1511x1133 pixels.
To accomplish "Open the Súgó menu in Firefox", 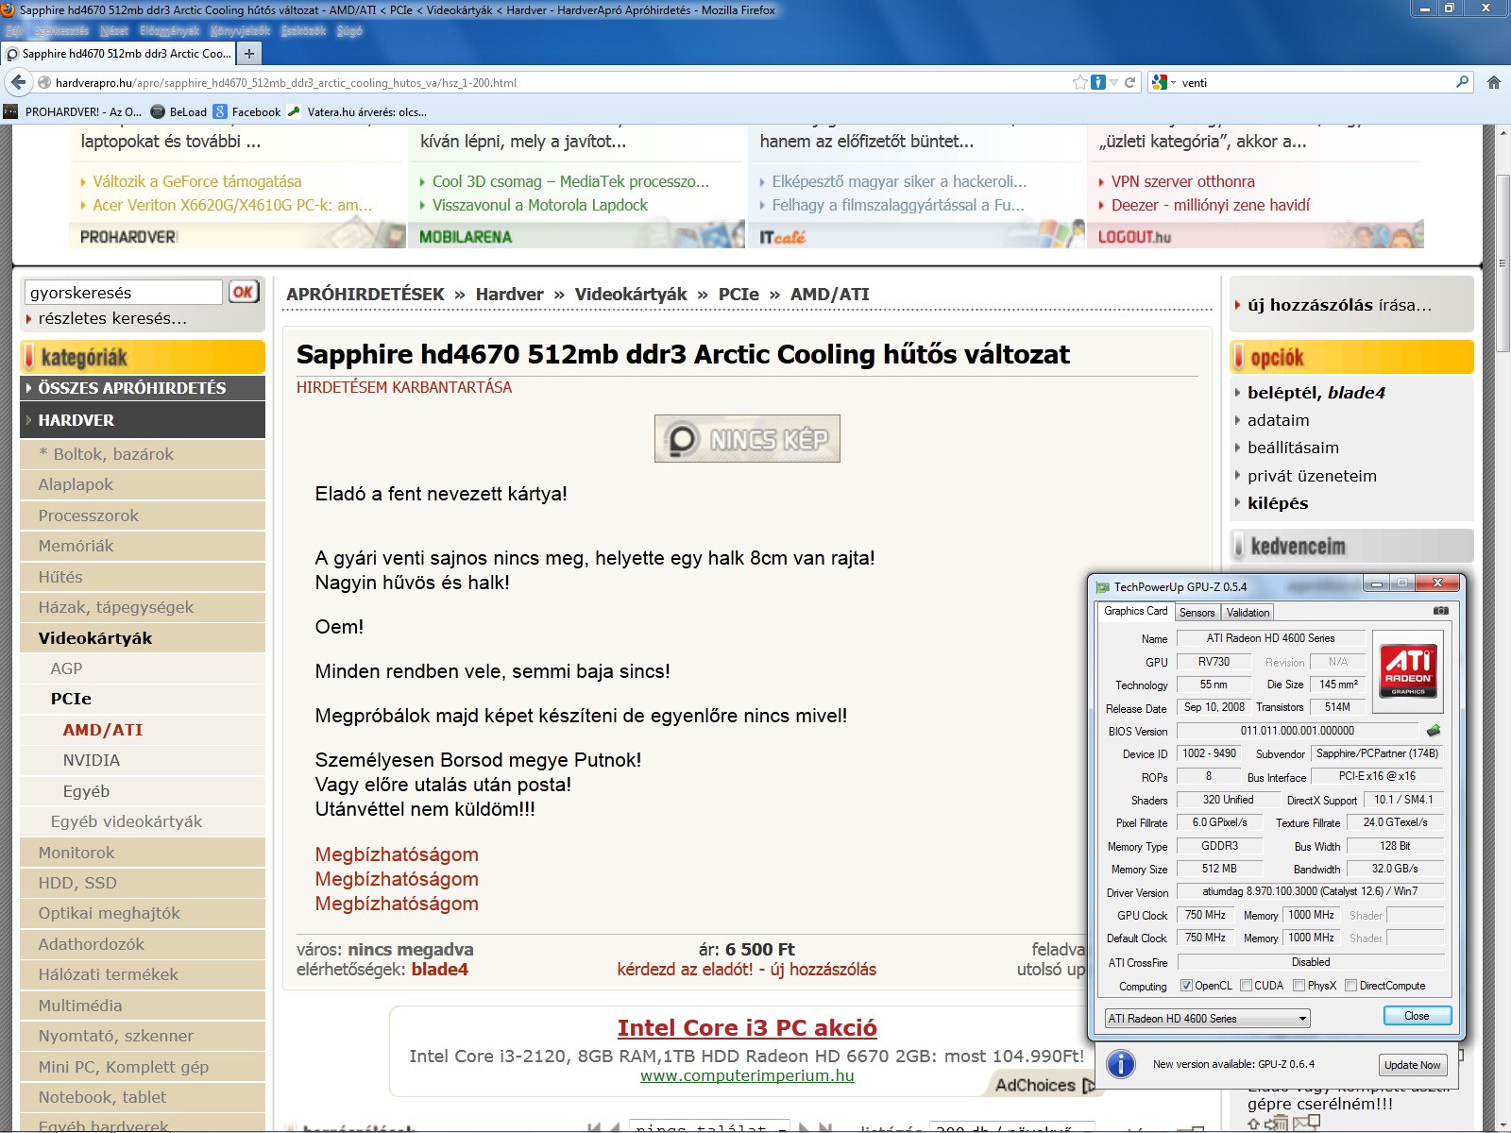I will 349,30.
